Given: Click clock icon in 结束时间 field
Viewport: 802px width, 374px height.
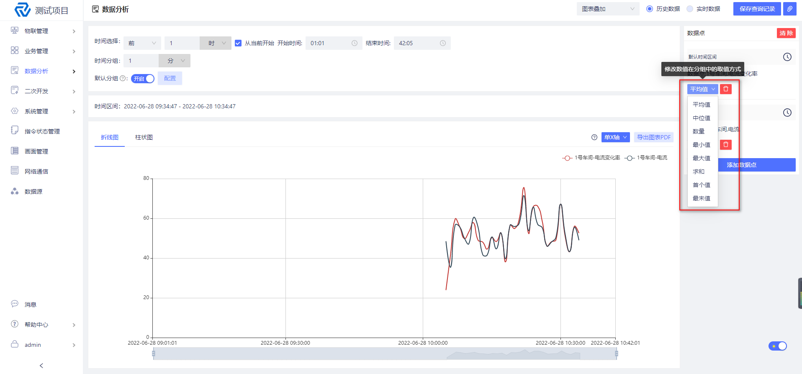Looking at the screenshot, I should [443, 43].
